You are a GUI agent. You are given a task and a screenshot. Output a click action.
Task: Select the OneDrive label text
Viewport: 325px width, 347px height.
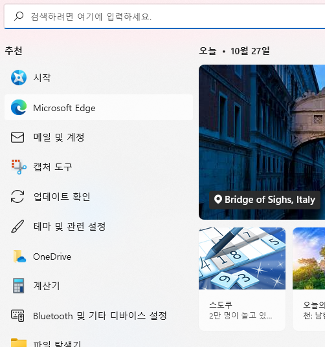click(52, 257)
